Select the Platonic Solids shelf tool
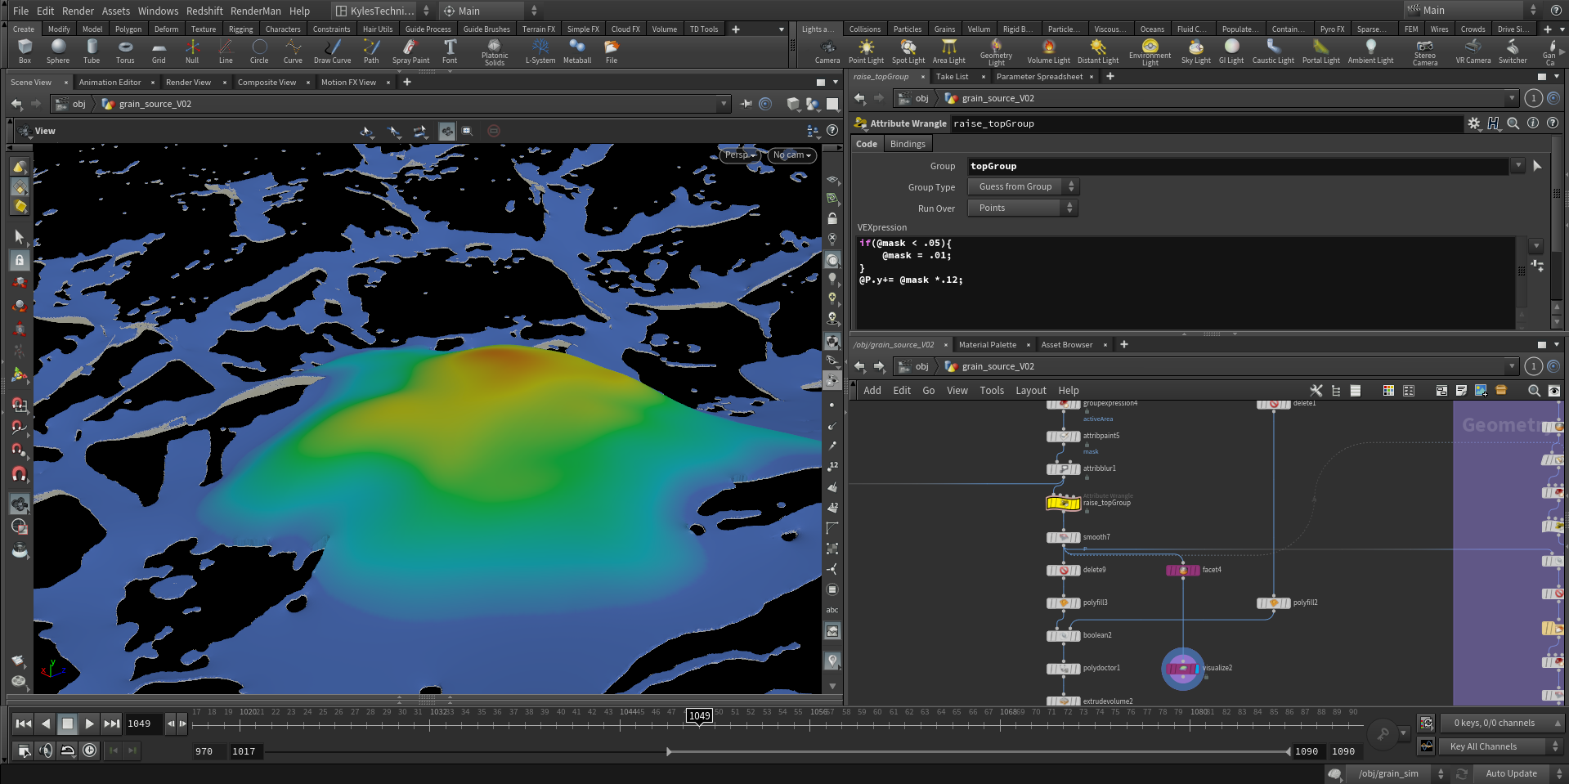The height and width of the screenshot is (784, 1569). pyautogui.click(x=494, y=51)
